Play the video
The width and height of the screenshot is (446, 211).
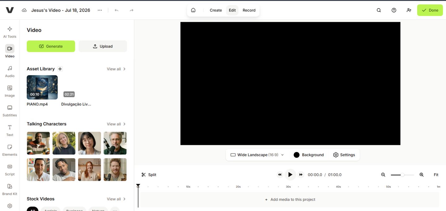click(290, 175)
